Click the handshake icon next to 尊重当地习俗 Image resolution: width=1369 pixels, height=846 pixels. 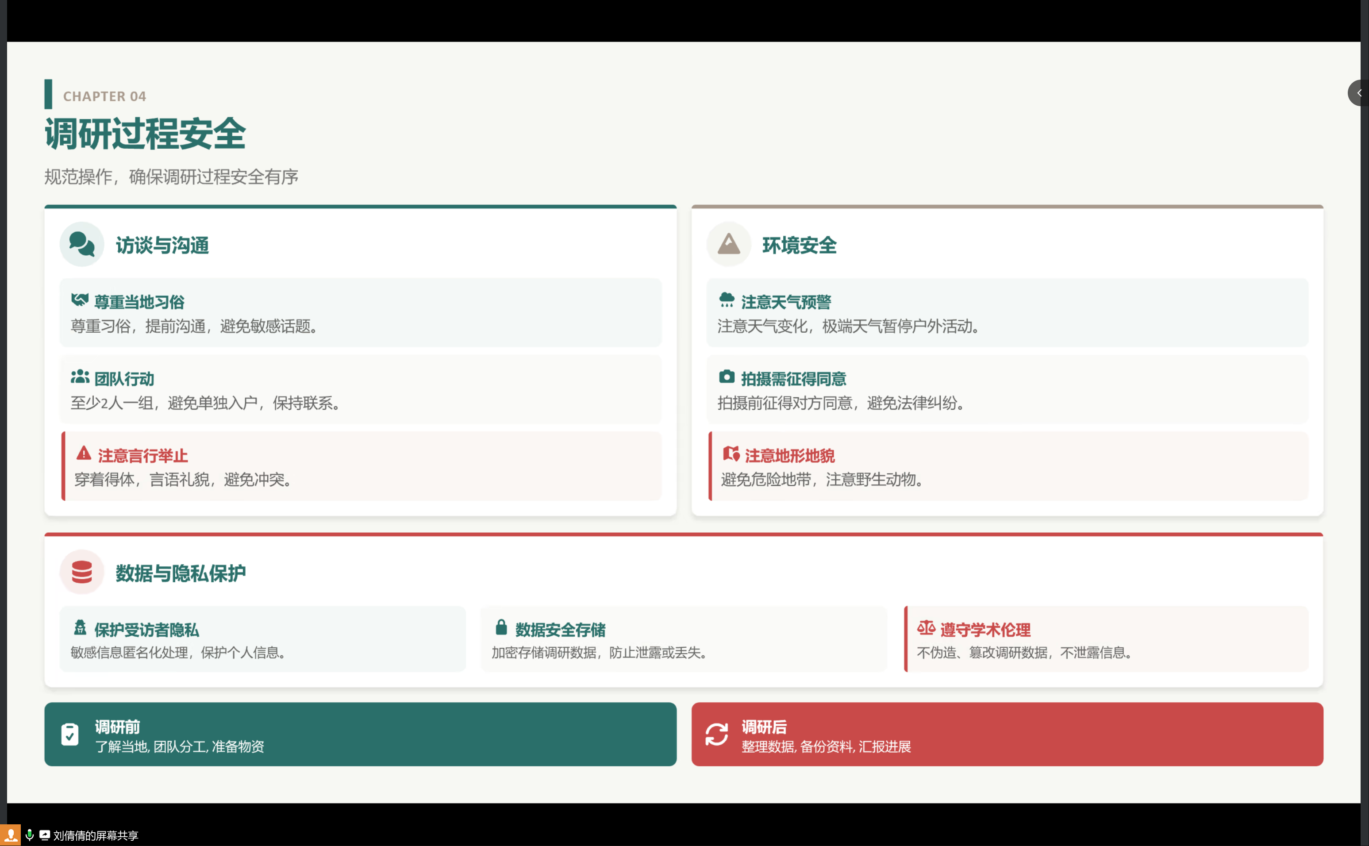(80, 300)
